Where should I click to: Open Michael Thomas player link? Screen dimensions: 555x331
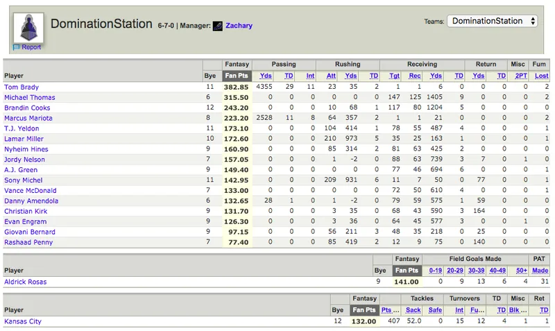pos(30,97)
